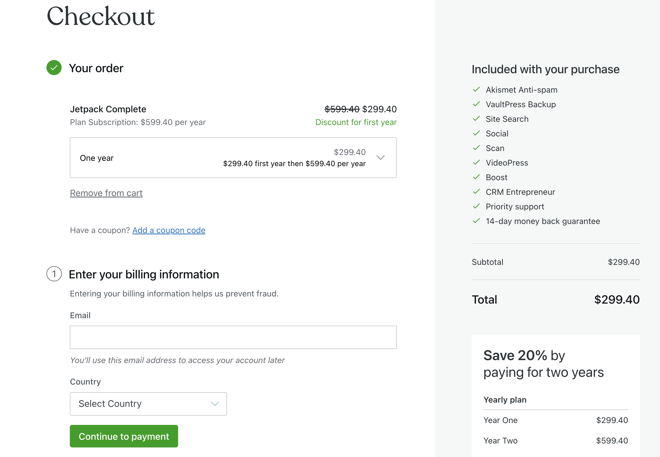Click the checkmark beside Scan
This screenshot has width=660, height=457.
476,148
